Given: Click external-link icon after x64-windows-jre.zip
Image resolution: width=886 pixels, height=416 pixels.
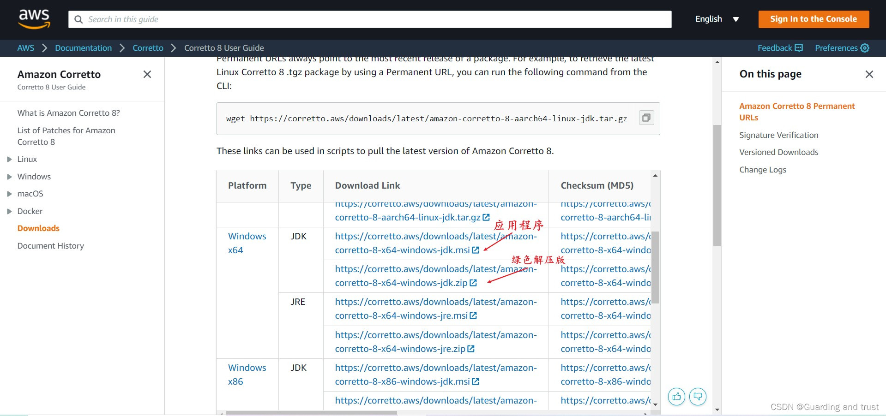Looking at the screenshot, I should point(471,349).
